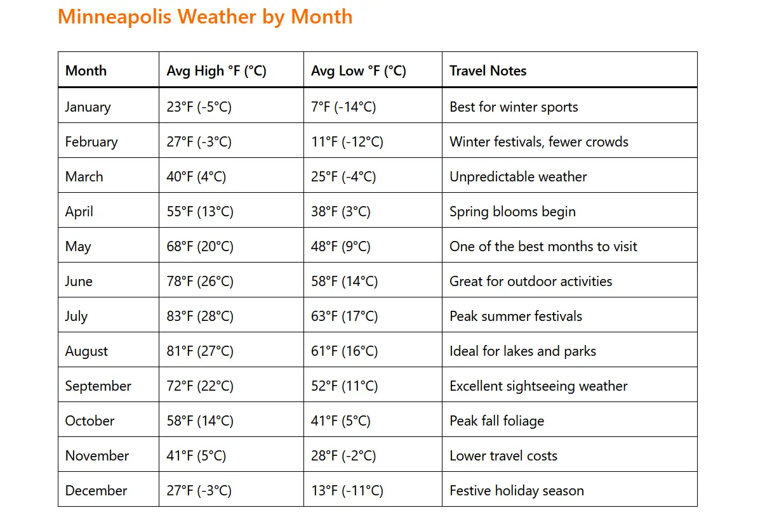765x515 pixels.
Task: Select the Peak fall foliage note
Action: coord(496,421)
